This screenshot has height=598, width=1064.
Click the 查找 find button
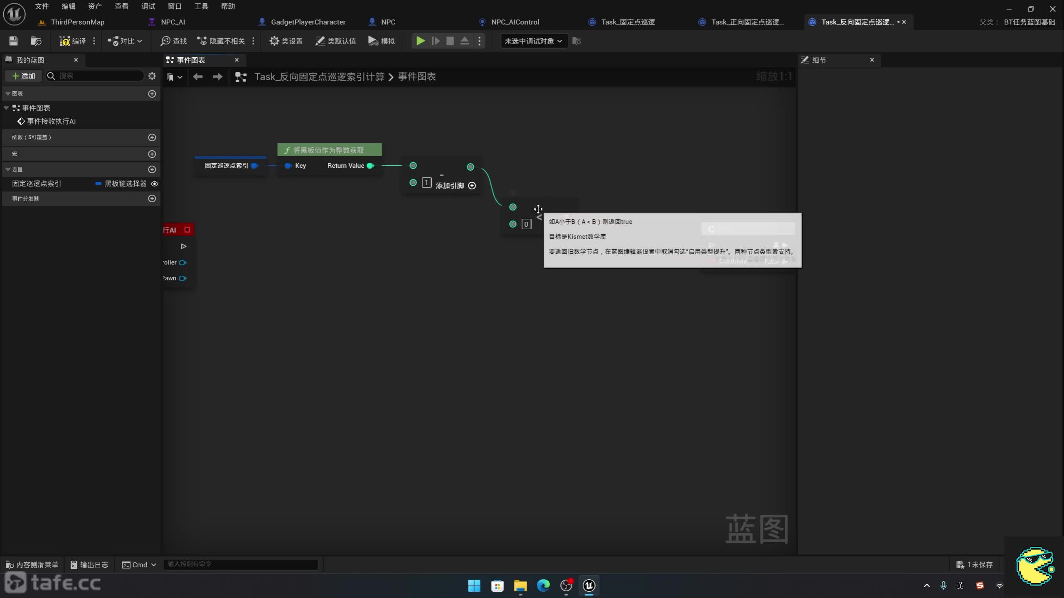point(174,41)
